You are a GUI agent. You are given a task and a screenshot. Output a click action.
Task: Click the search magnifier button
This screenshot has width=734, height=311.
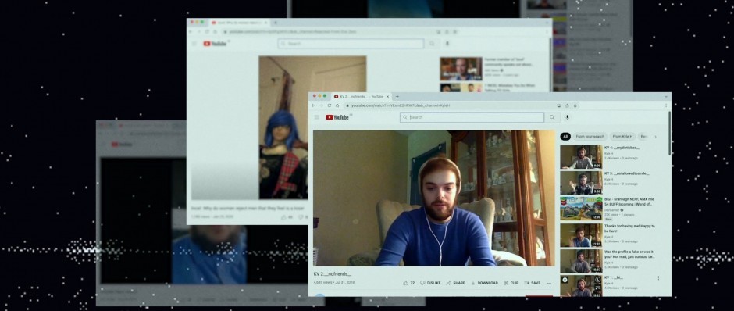[552, 117]
